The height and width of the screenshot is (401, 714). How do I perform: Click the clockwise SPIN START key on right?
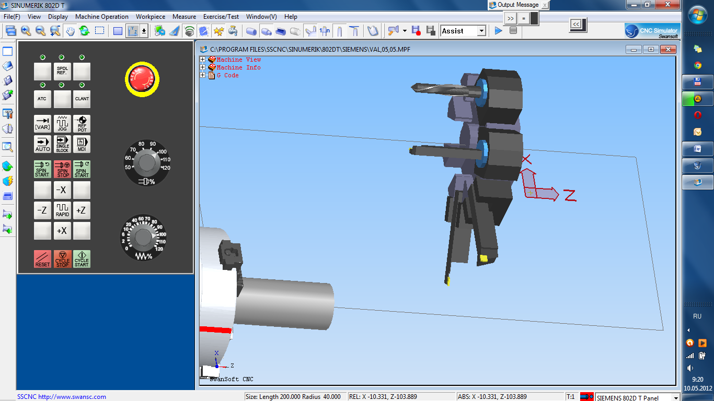82,169
